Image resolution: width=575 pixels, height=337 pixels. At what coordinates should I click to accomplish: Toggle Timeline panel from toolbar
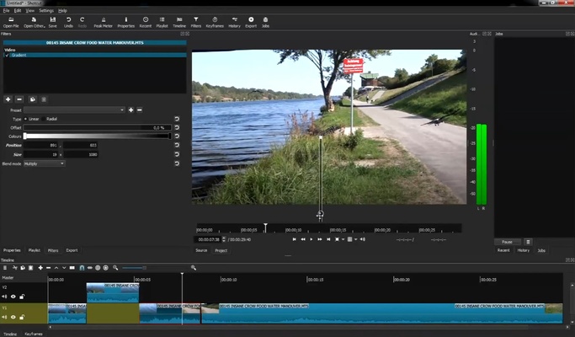point(179,22)
